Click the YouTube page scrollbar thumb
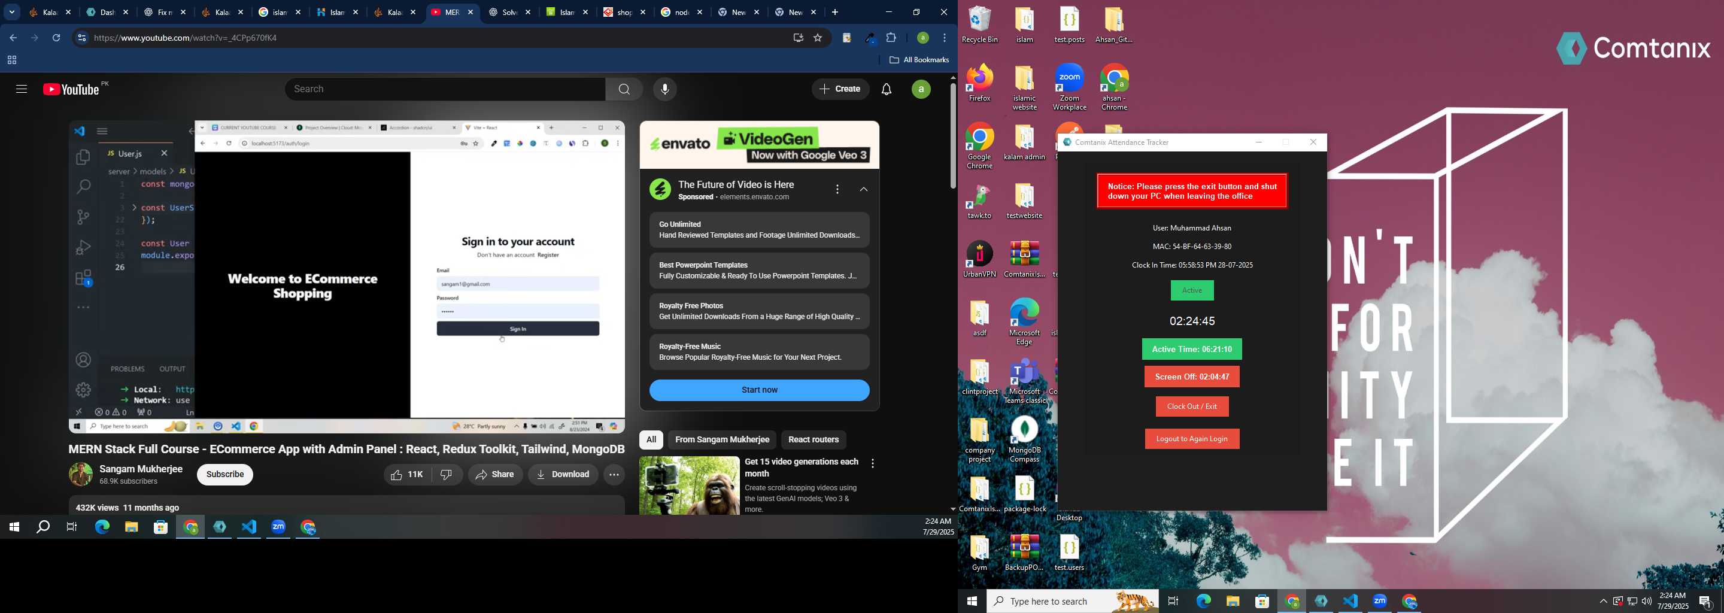1724x613 pixels. point(952,135)
